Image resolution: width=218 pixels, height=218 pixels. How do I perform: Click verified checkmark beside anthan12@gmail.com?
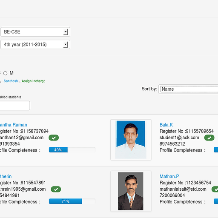(x=54, y=138)
